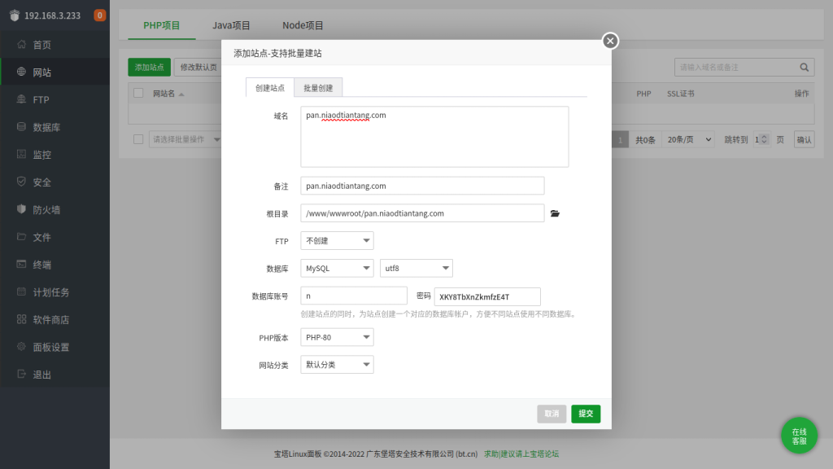Open 终端 terminal from the sidebar
The image size is (833, 469).
click(41, 265)
